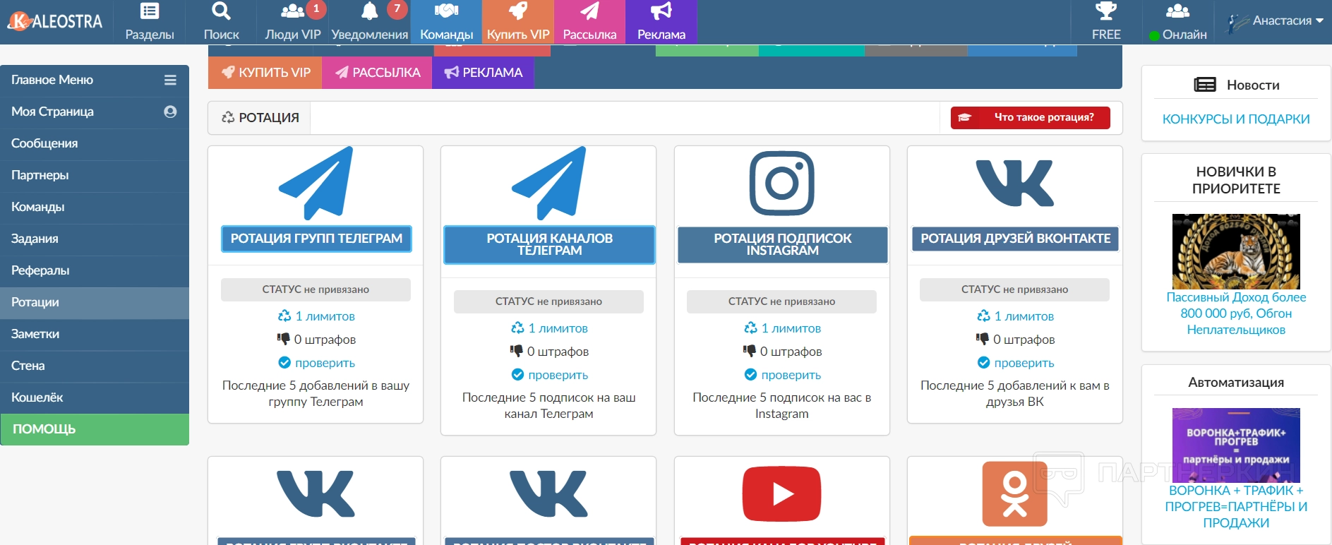Open the tiger ad thumbnail
This screenshot has height=545, width=1332.
click(x=1236, y=251)
